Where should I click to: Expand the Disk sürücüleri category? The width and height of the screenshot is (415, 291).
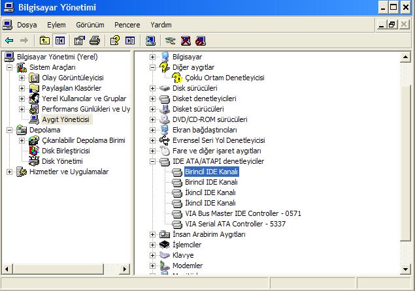(x=153, y=88)
